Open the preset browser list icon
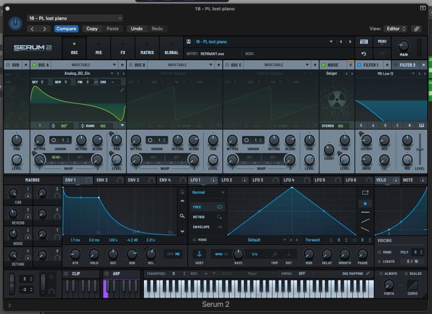Screen dimensions: 432x314 (364, 42)
